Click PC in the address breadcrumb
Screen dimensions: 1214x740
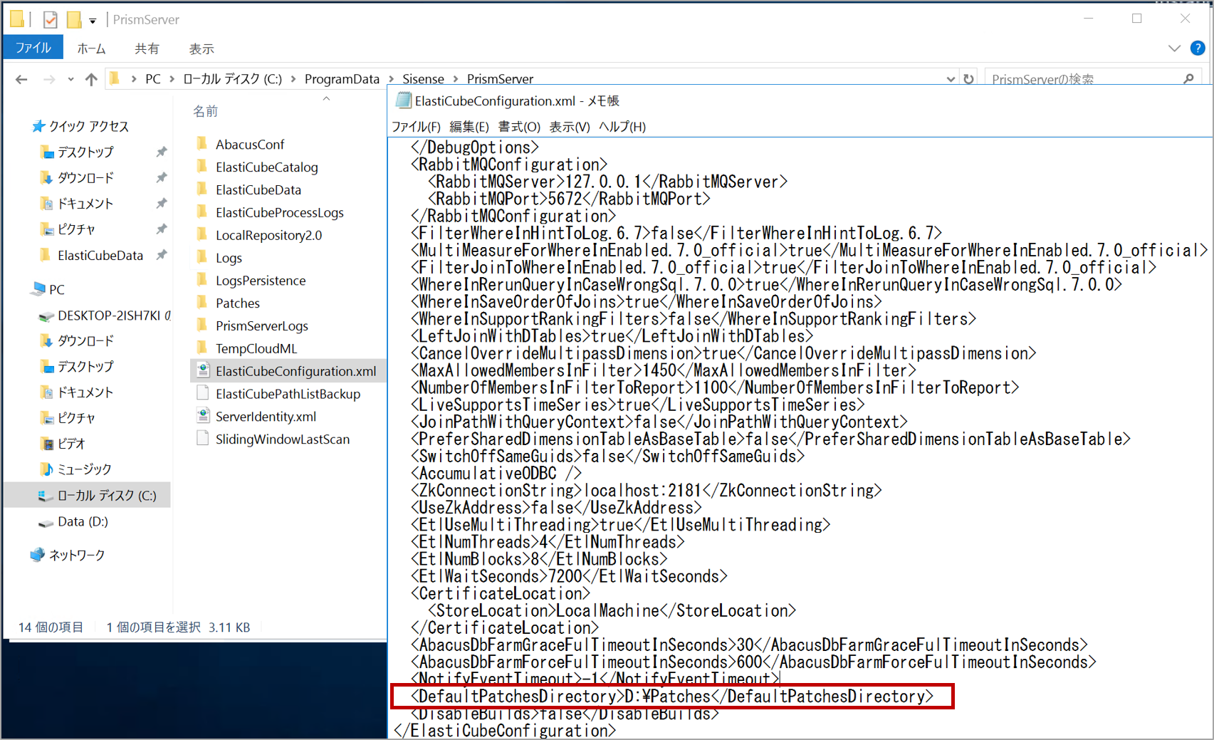[x=153, y=79]
